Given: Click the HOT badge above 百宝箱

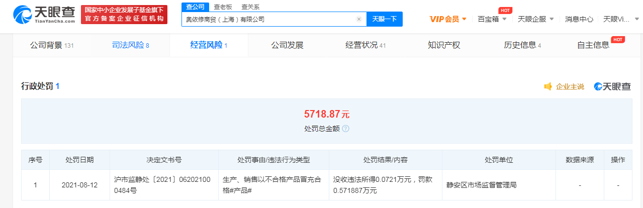Looking at the screenshot, I should click(505, 10).
